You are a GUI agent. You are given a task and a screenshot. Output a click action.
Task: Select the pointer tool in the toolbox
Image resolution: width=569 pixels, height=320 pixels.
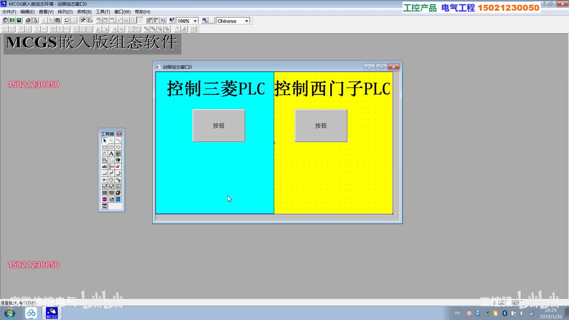(x=105, y=140)
